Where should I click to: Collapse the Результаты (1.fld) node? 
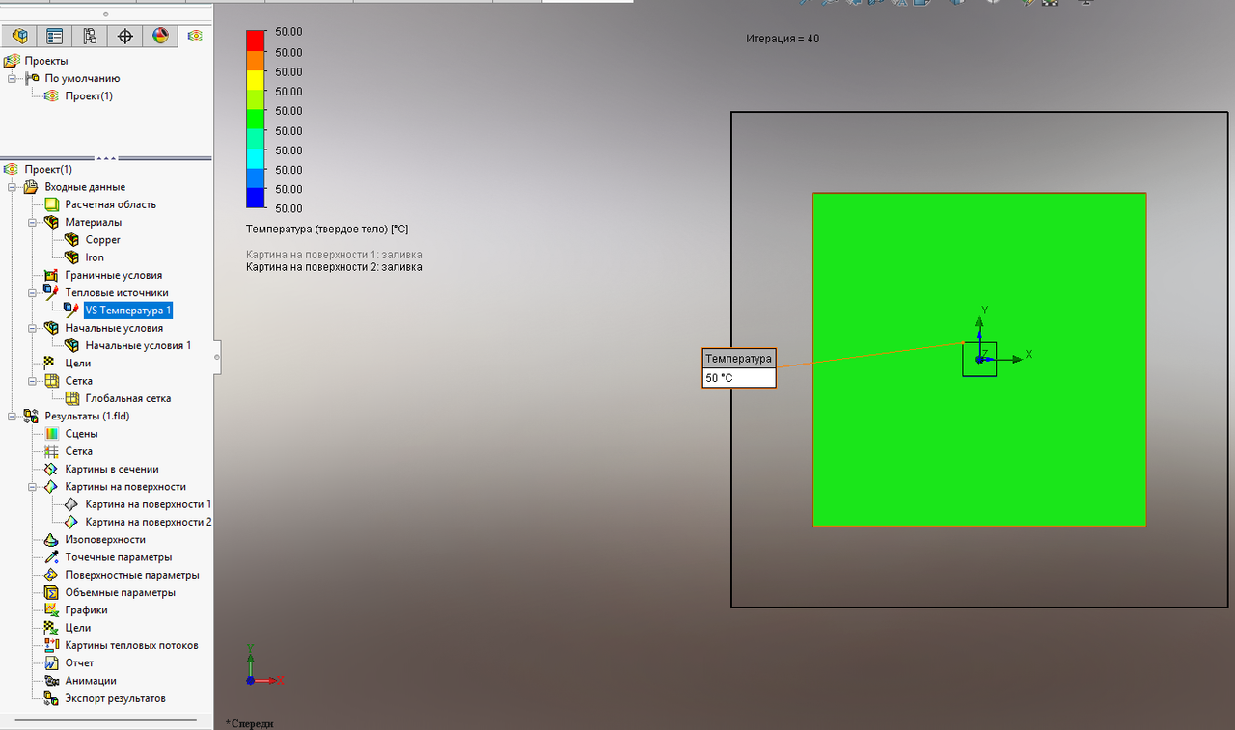coord(12,417)
